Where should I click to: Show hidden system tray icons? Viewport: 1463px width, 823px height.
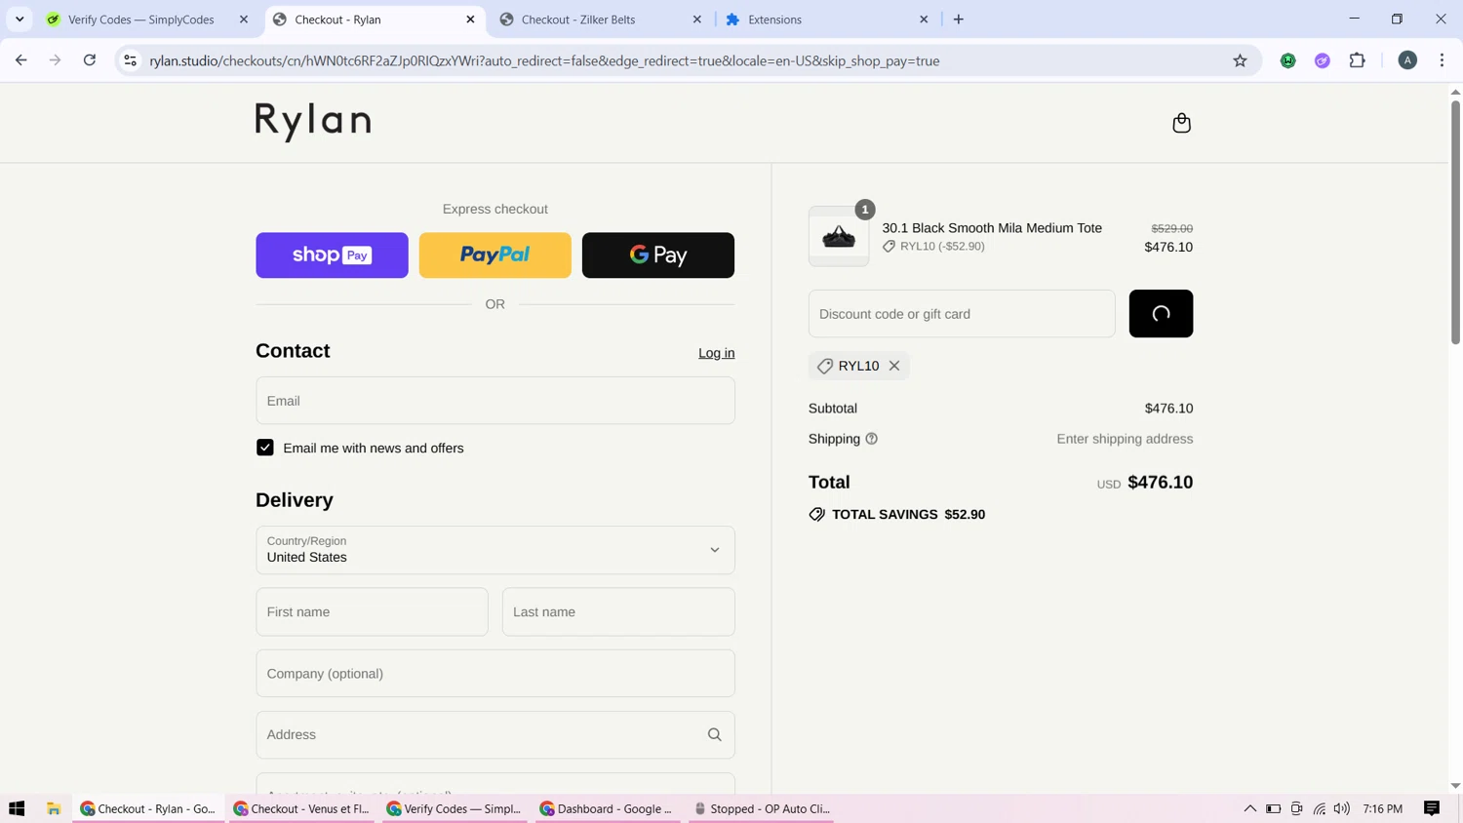point(1249,808)
